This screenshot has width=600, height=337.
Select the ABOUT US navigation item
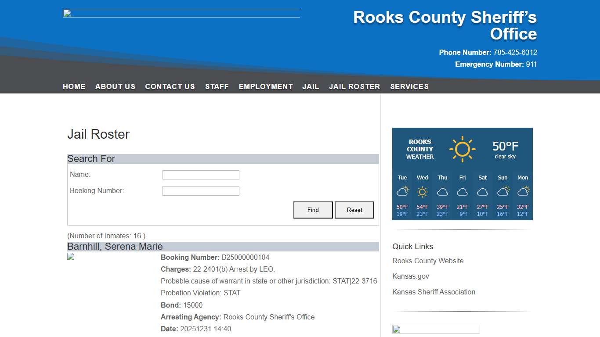pyautogui.click(x=115, y=86)
